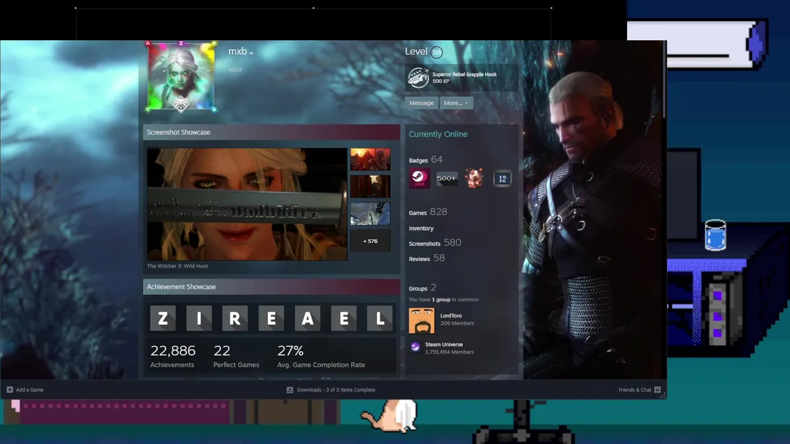
Task: Click the Currently Online status text
Action: tap(438, 134)
